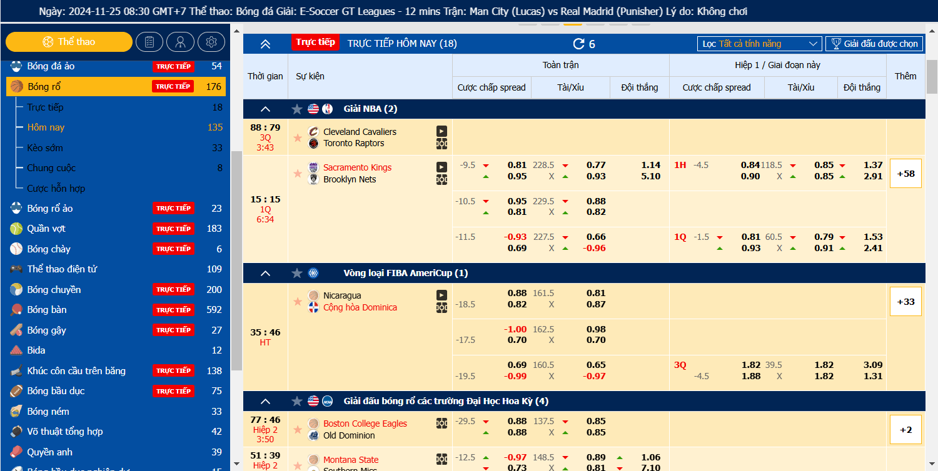Open the Lọc Tất cả tính năng filter dropdown
The height and width of the screenshot is (471, 938).
click(760, 44)
